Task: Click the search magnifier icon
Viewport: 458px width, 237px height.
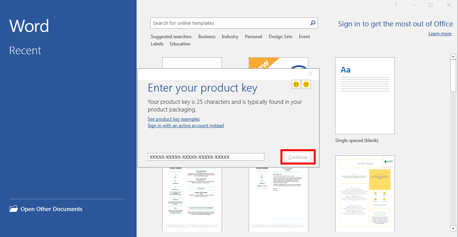Action: [313, 23]
